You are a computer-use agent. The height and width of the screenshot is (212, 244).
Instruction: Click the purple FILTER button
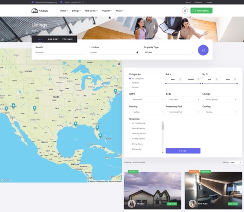coord(183,151)
